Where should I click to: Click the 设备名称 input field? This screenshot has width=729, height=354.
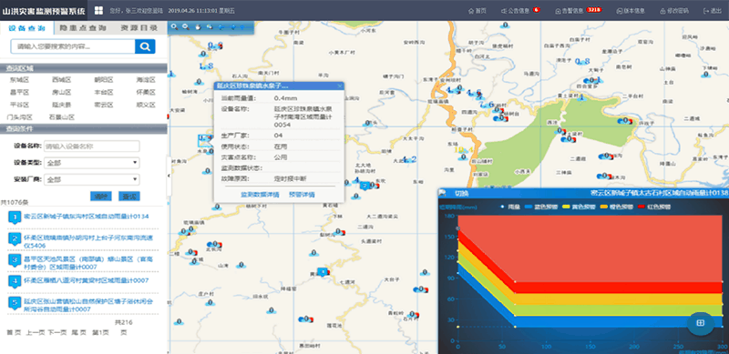click(x=92, y=147)
